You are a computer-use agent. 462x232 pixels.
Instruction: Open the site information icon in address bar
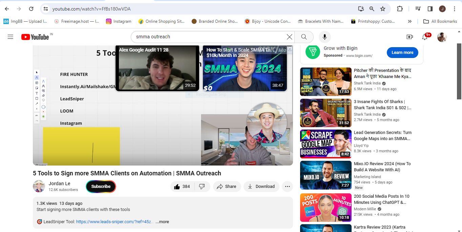point(46,9)
